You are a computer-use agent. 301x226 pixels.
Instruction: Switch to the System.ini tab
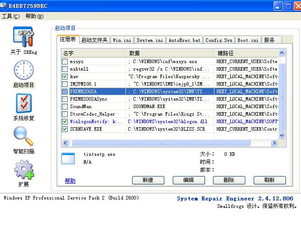click(x=150, y=40)
